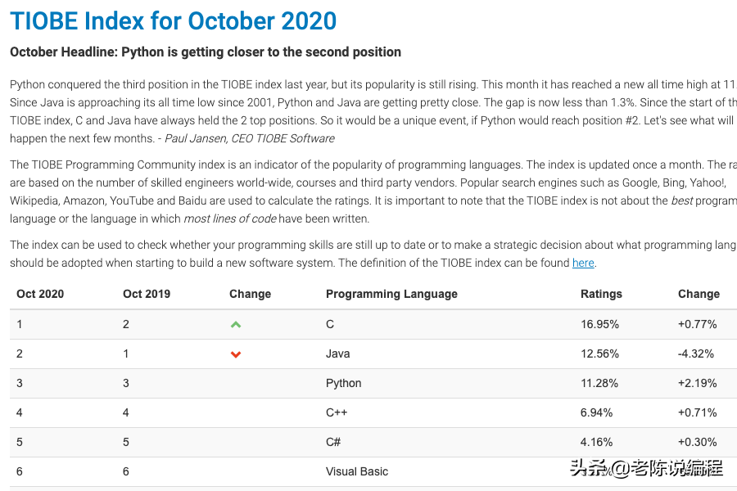Select 'C++' in the language table

click(x=337, y=412)
